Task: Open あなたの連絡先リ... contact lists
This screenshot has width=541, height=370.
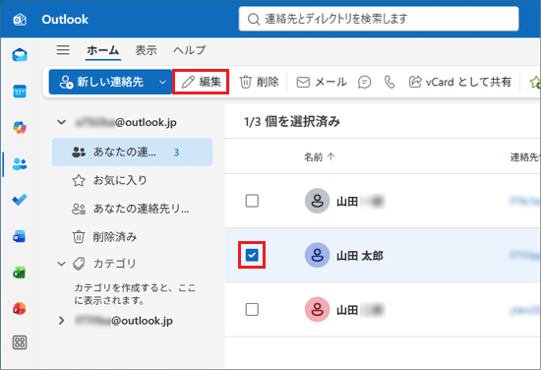Action: click(132, 209)
